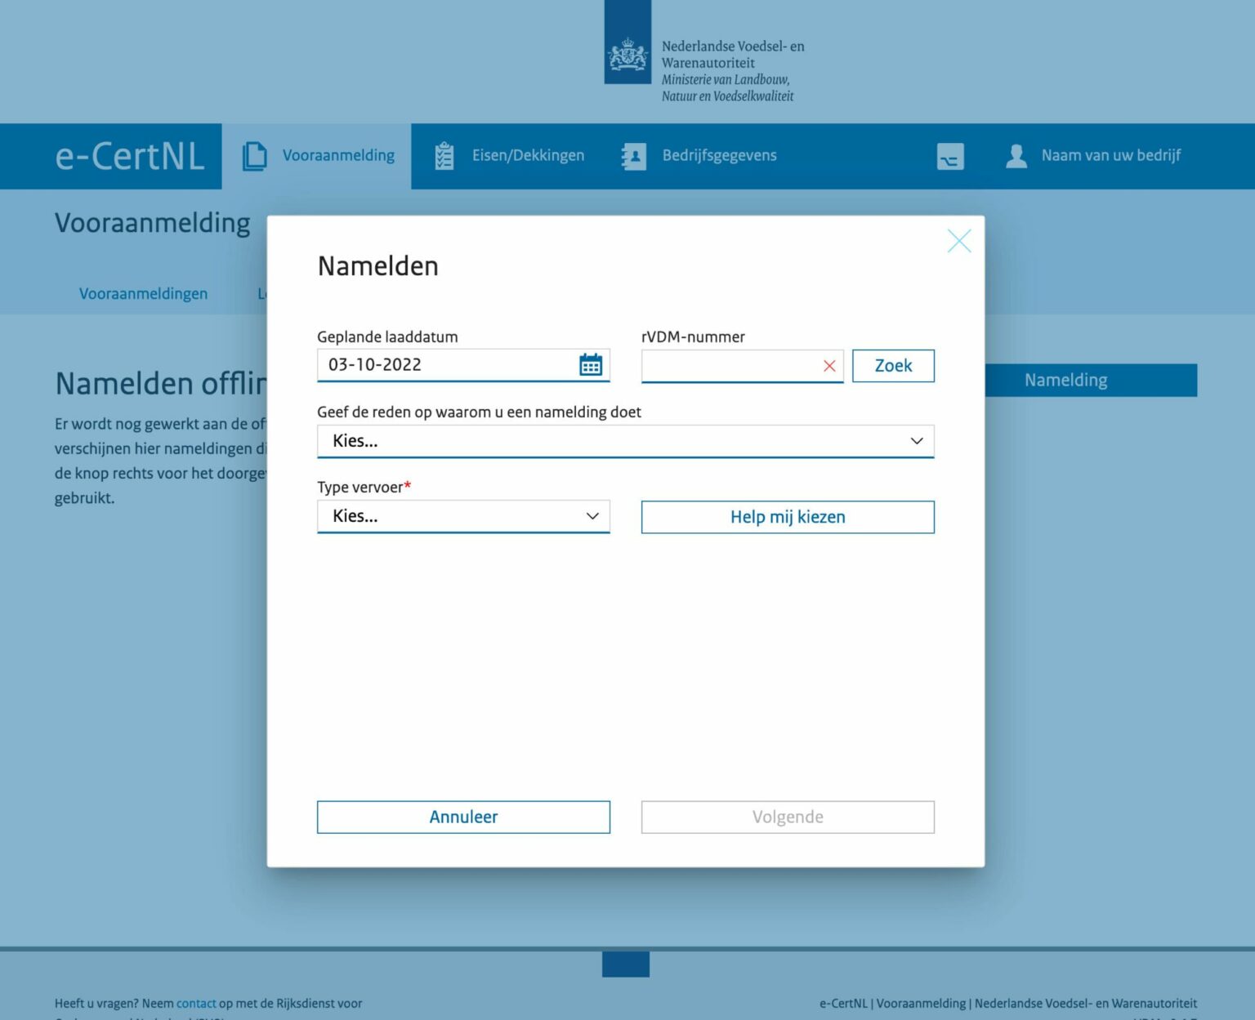Open the Vooraanmeldingen tab
The height and width of the screenshot is (1020, 1255).
click(x=143, y=293)
